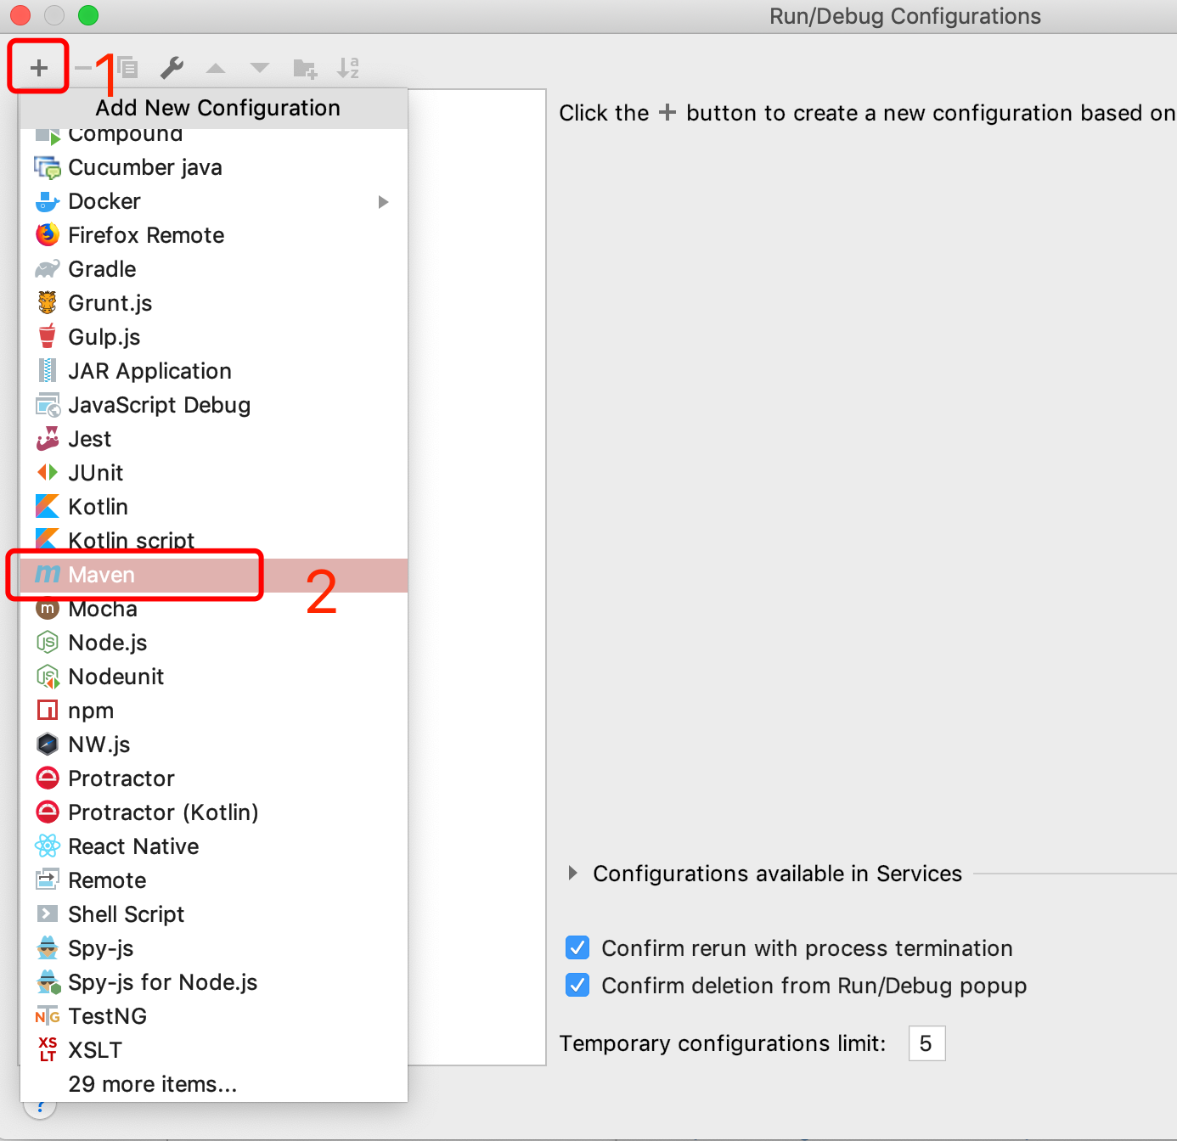The height and width of the screenshot is (1141, 1177).
Task: Pick the Remote configuration entry
Action: pos(214,880)
